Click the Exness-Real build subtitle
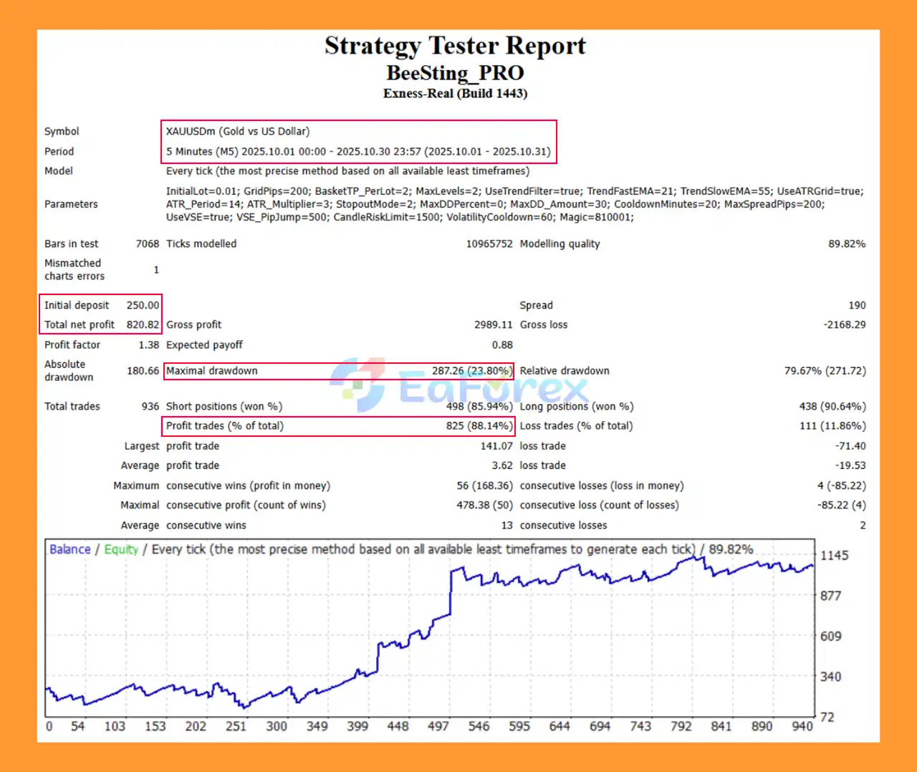Viewport: 917px width, 772px height. point(455,94)
